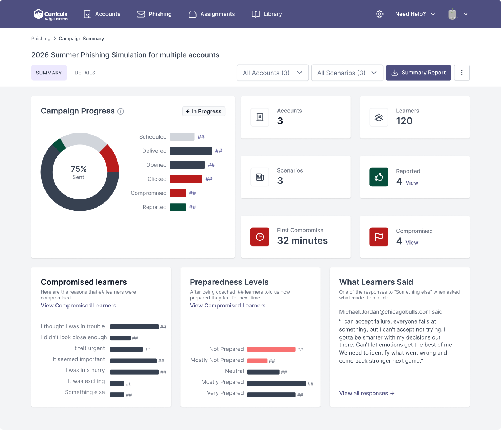Download the Summary Report

tap(419, 73)
